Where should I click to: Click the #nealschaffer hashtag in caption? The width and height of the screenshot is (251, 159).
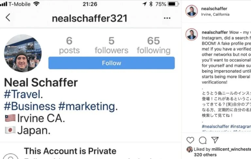point(215,126)
